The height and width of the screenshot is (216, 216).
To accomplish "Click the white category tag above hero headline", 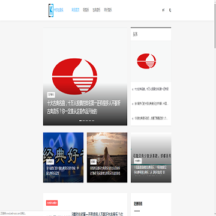I will pos(51,95).
